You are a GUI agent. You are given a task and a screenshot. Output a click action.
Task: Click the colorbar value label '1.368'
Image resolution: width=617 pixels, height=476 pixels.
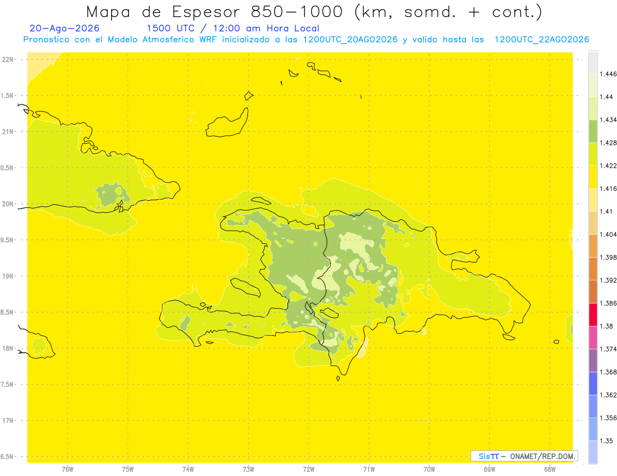(x=608, y=372)
